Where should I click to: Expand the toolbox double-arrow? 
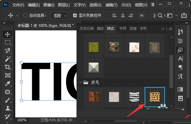coord(4,23)
